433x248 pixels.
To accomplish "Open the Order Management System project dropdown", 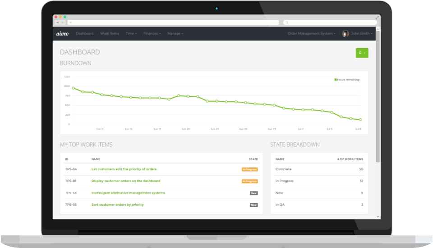I will 311,34.
